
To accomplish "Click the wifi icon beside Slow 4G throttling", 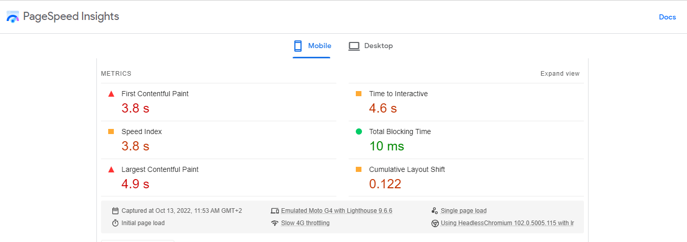I will [275, 223].
